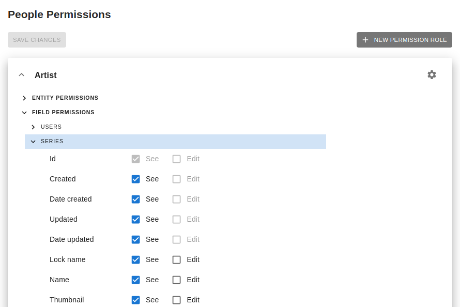The width and height of the screenshot is (460, 307).
Task: Open Artist role settings gear
Action: click(x=432, y=75)
